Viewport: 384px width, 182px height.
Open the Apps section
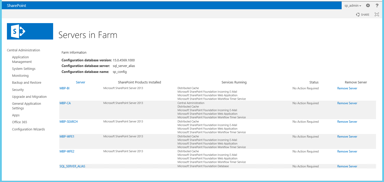point(16,115)
